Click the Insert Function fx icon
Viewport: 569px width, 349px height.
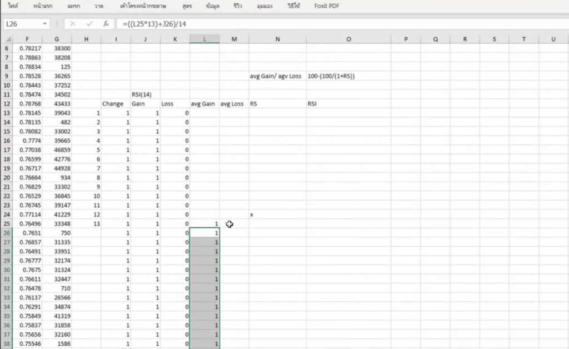click(x=106, y=24)
